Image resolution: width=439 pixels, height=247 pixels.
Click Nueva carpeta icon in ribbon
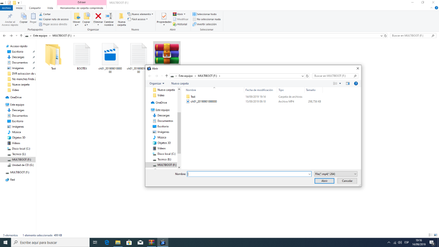(x=121, y=16)
